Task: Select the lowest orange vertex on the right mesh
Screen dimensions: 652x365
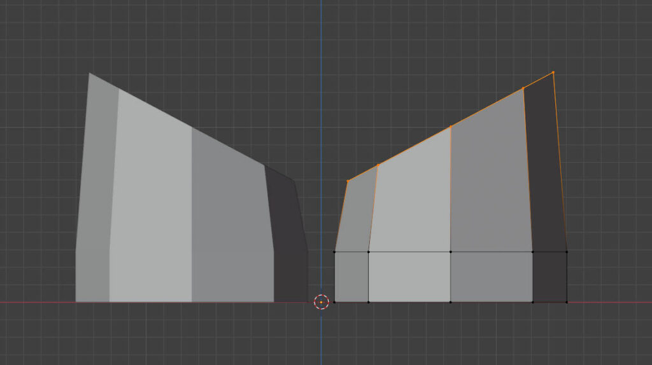Action: (348, 181)
